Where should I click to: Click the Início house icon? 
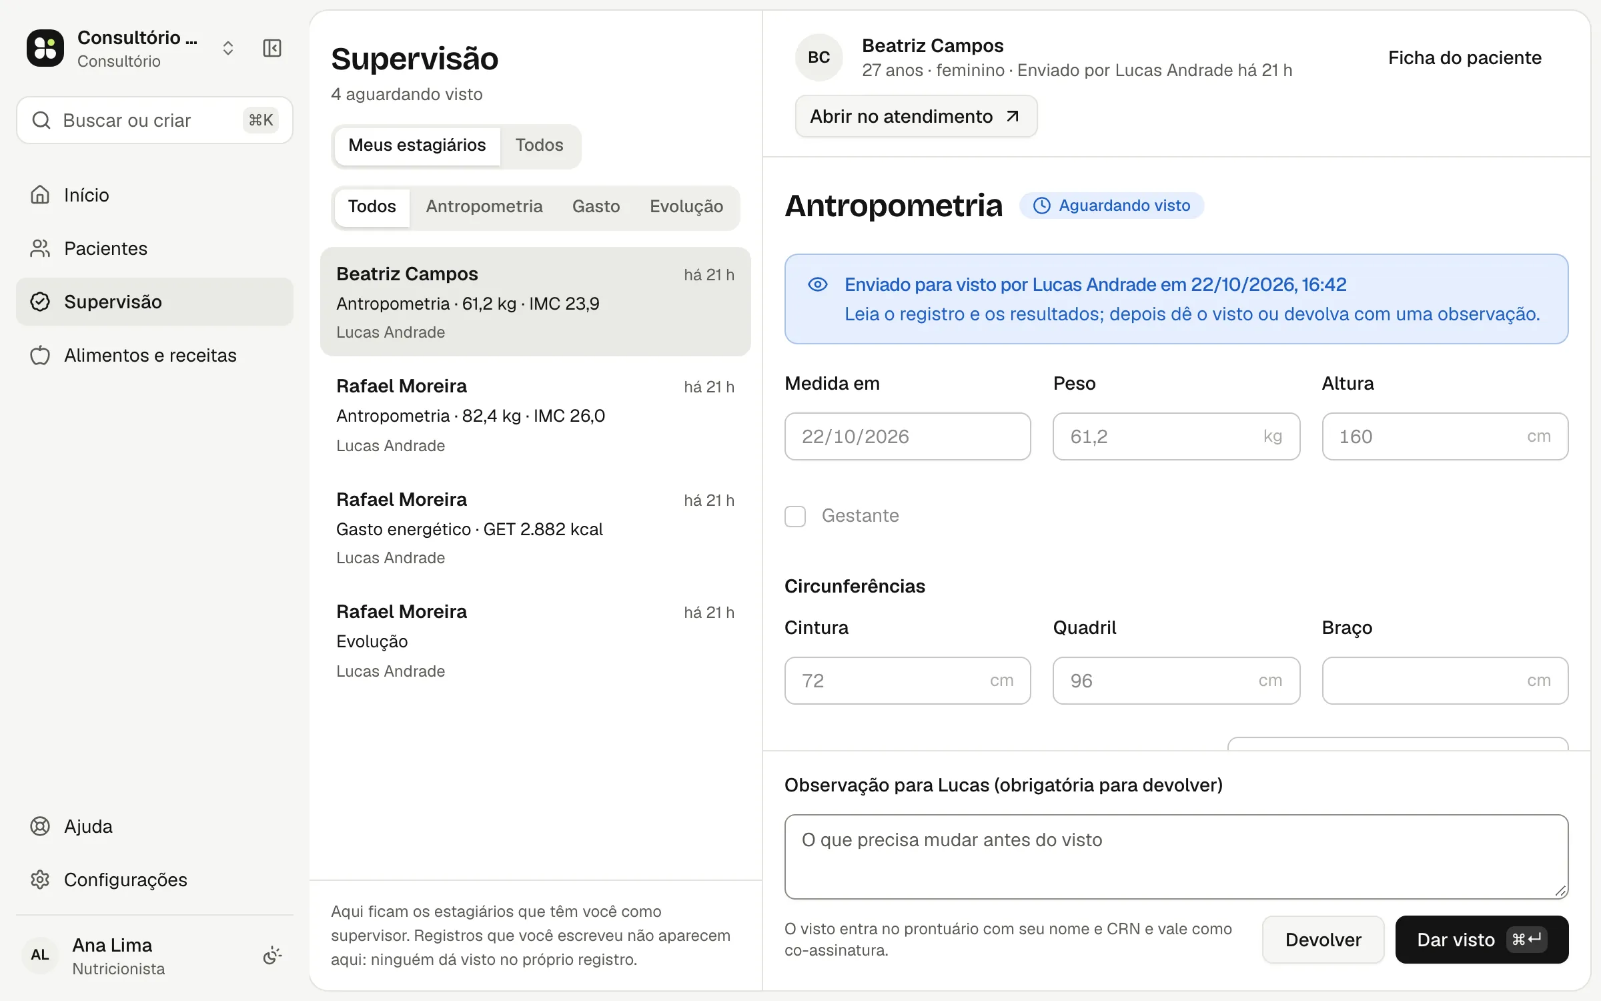click(x=40, y=195)
